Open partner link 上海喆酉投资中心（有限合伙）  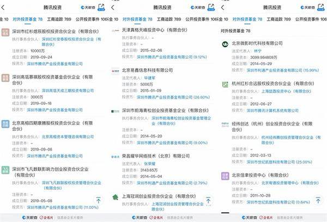coord(286,91)
